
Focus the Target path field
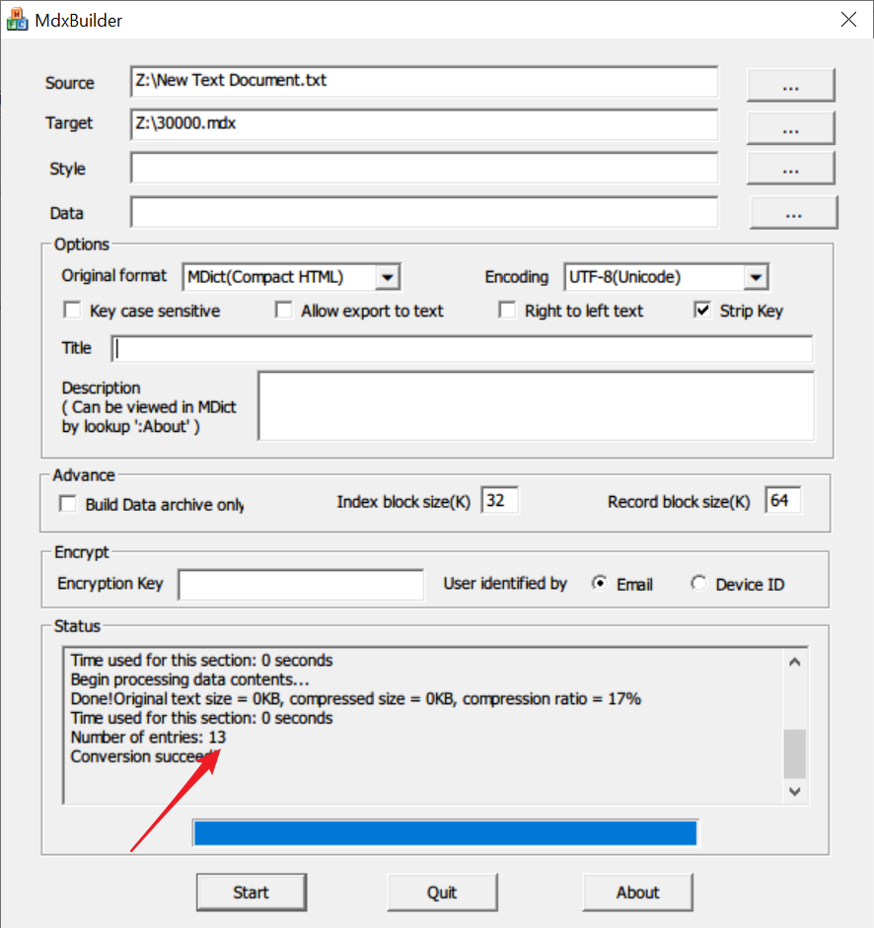point(424,124)
